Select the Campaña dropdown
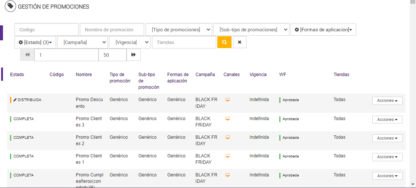Viewport: 416px width, 188px height. pyautogui.click(x=83, y=42)
